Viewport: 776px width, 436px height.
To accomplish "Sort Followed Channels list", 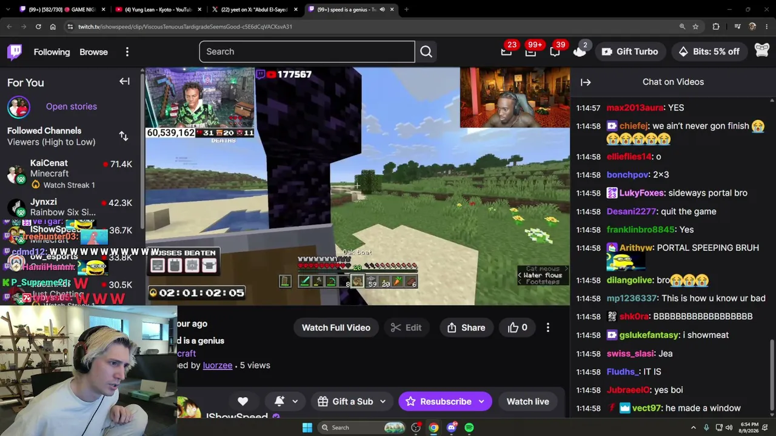I will 124,136.
